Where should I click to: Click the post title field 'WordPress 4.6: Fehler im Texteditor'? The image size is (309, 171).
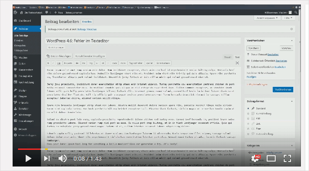pos(143,41)
